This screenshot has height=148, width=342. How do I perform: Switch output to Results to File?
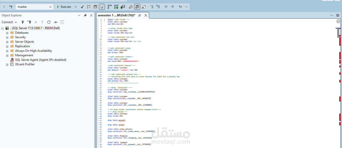click(x=144, y=7)
